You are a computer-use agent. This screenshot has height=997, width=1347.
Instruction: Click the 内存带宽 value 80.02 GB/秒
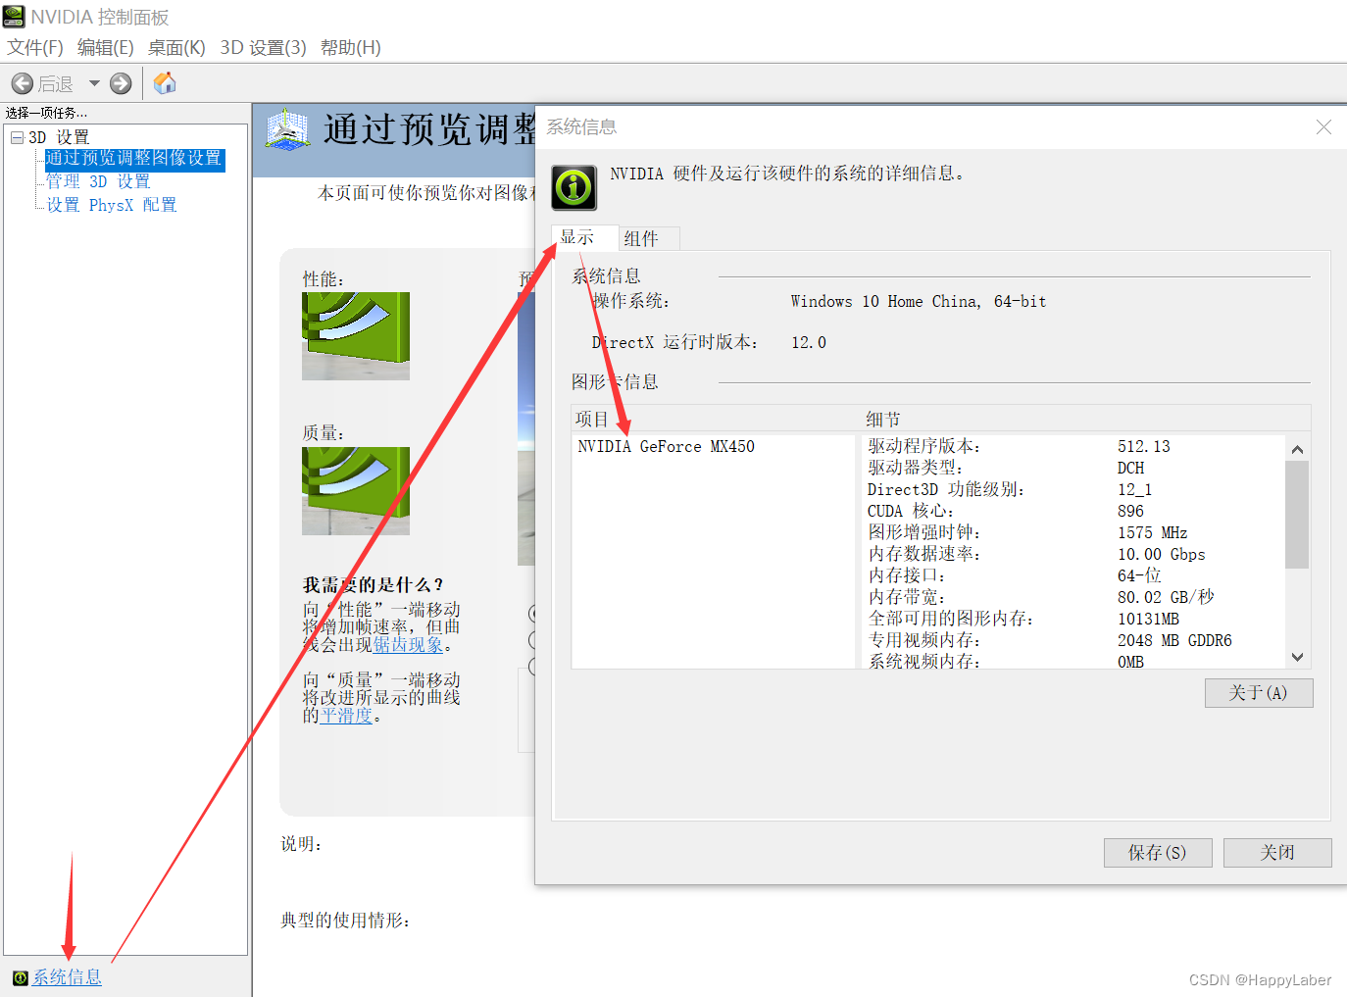pos(1166,597)
